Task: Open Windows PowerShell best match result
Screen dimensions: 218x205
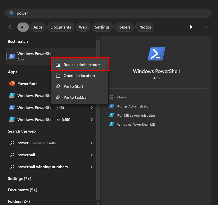Action: point(51,56)
